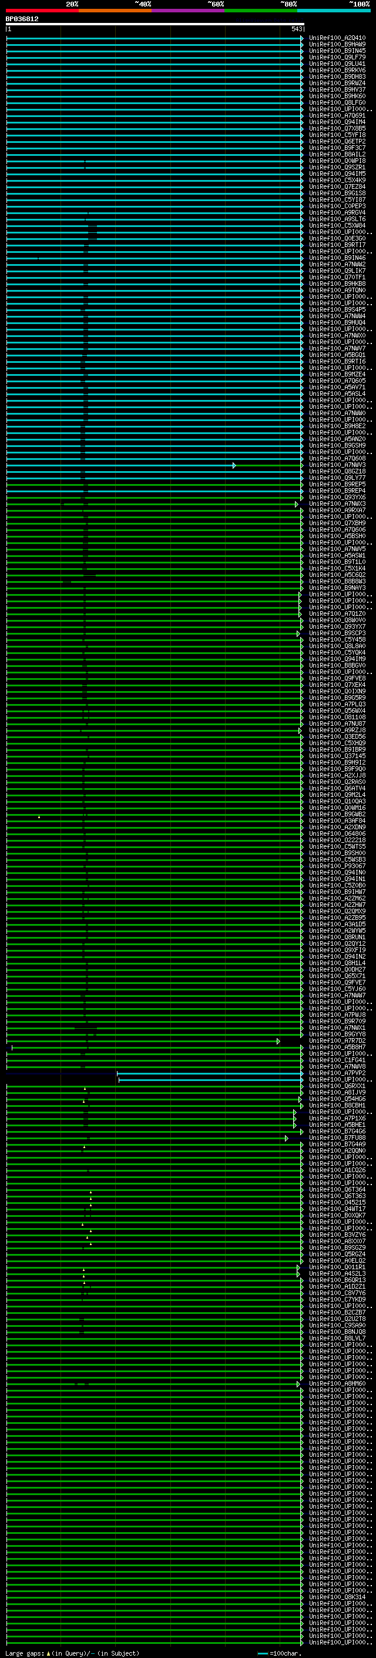Screen dimensions: 376x1658
Task: Select the UniRef100_B9HKB8 entry
Action: click(x=337, y=284)
